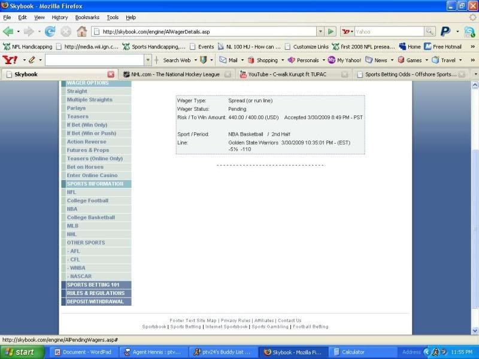Open the list all tabs dropdown

tap(475, 74)
